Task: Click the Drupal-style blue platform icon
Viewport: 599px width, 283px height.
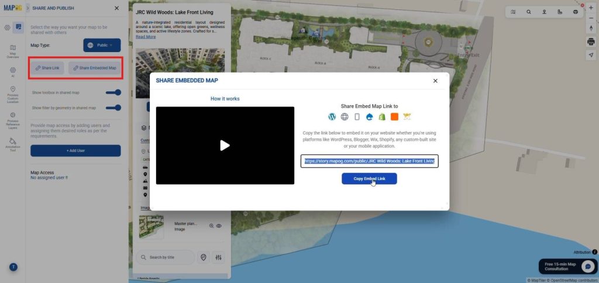Action: click(370, 117)
